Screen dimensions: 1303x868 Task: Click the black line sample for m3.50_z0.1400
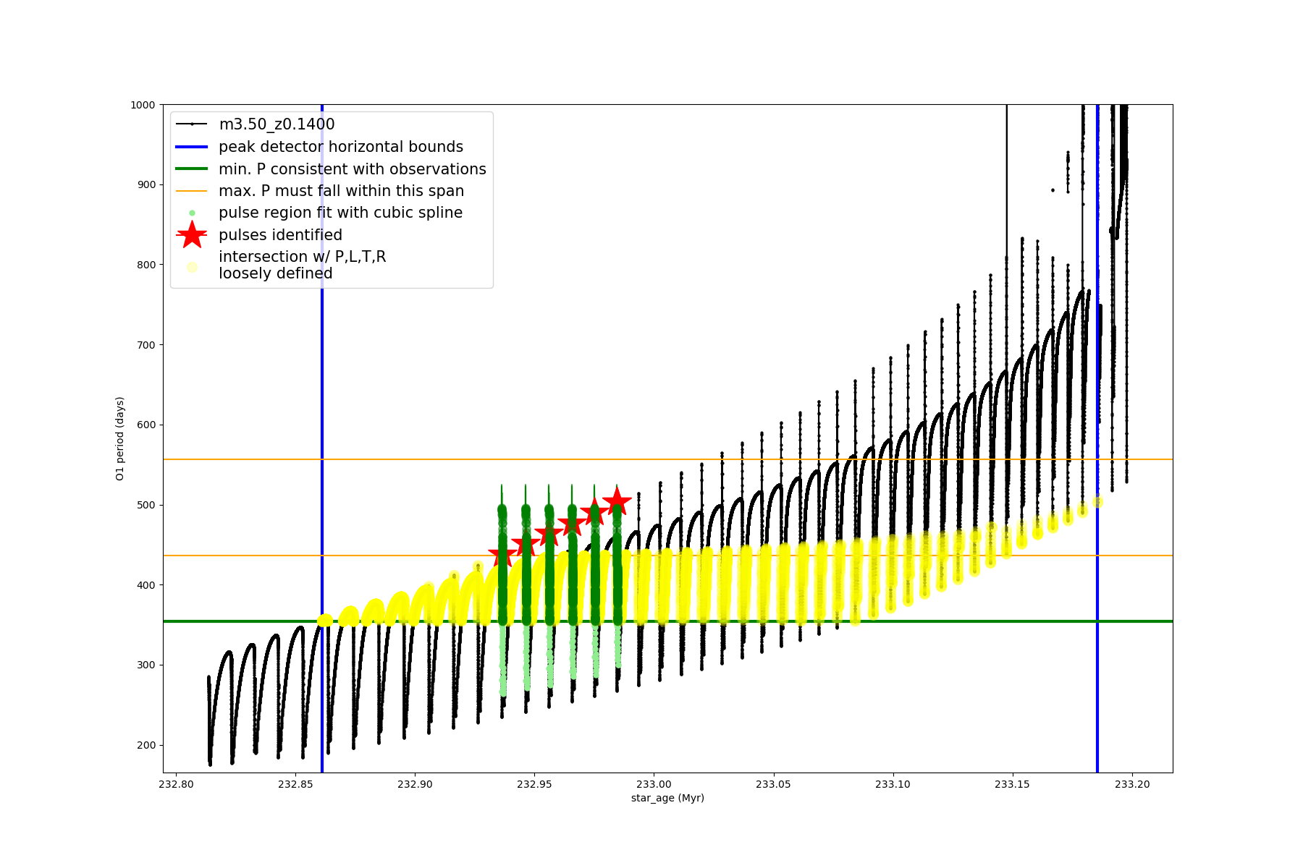192,124
